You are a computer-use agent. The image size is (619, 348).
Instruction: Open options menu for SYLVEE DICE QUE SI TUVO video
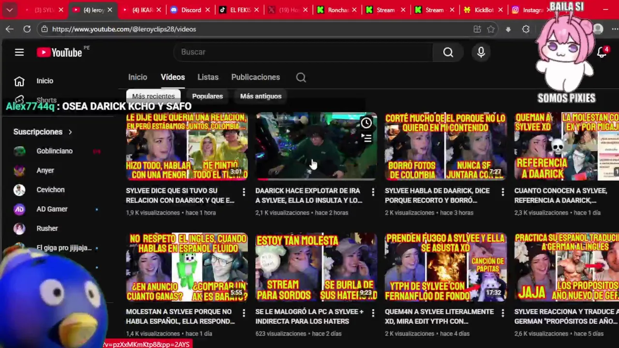(x=244, y=193)
